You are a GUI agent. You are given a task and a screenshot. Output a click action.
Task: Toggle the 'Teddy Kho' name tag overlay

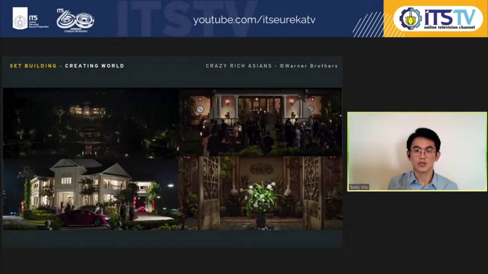[x=359, y=187]
